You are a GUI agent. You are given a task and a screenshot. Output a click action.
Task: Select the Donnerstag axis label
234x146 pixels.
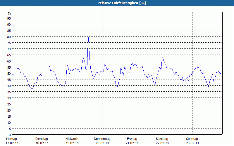[102, 139]
